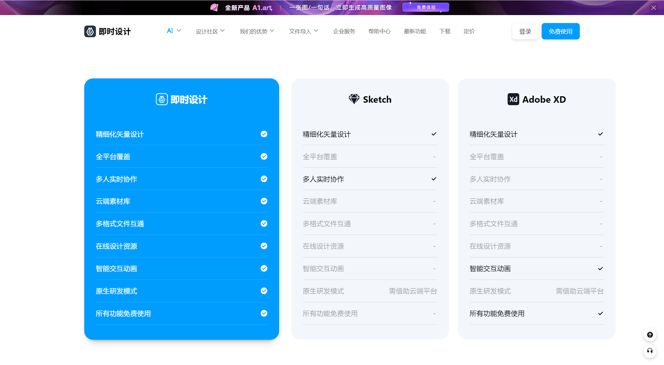Click 精细化矢量设计 text in Adobe XD card
Image resolution: width=664 pixels, height=365 pixels.
(x=494, y=134)
